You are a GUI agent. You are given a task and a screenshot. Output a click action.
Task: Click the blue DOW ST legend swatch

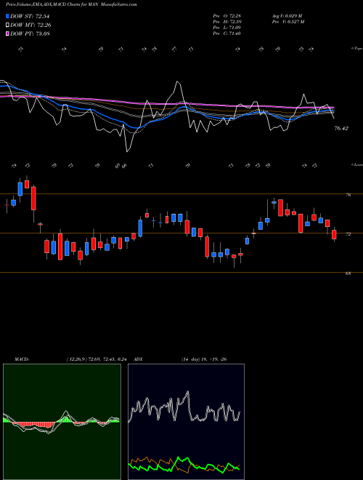pos(8,16)
